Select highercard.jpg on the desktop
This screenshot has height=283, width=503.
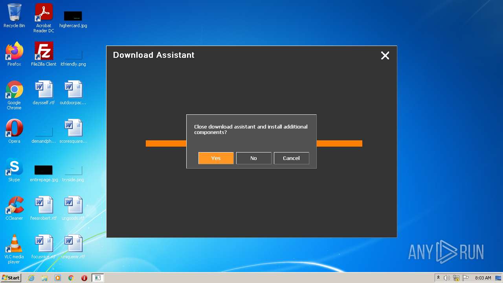tap(73, 19)
